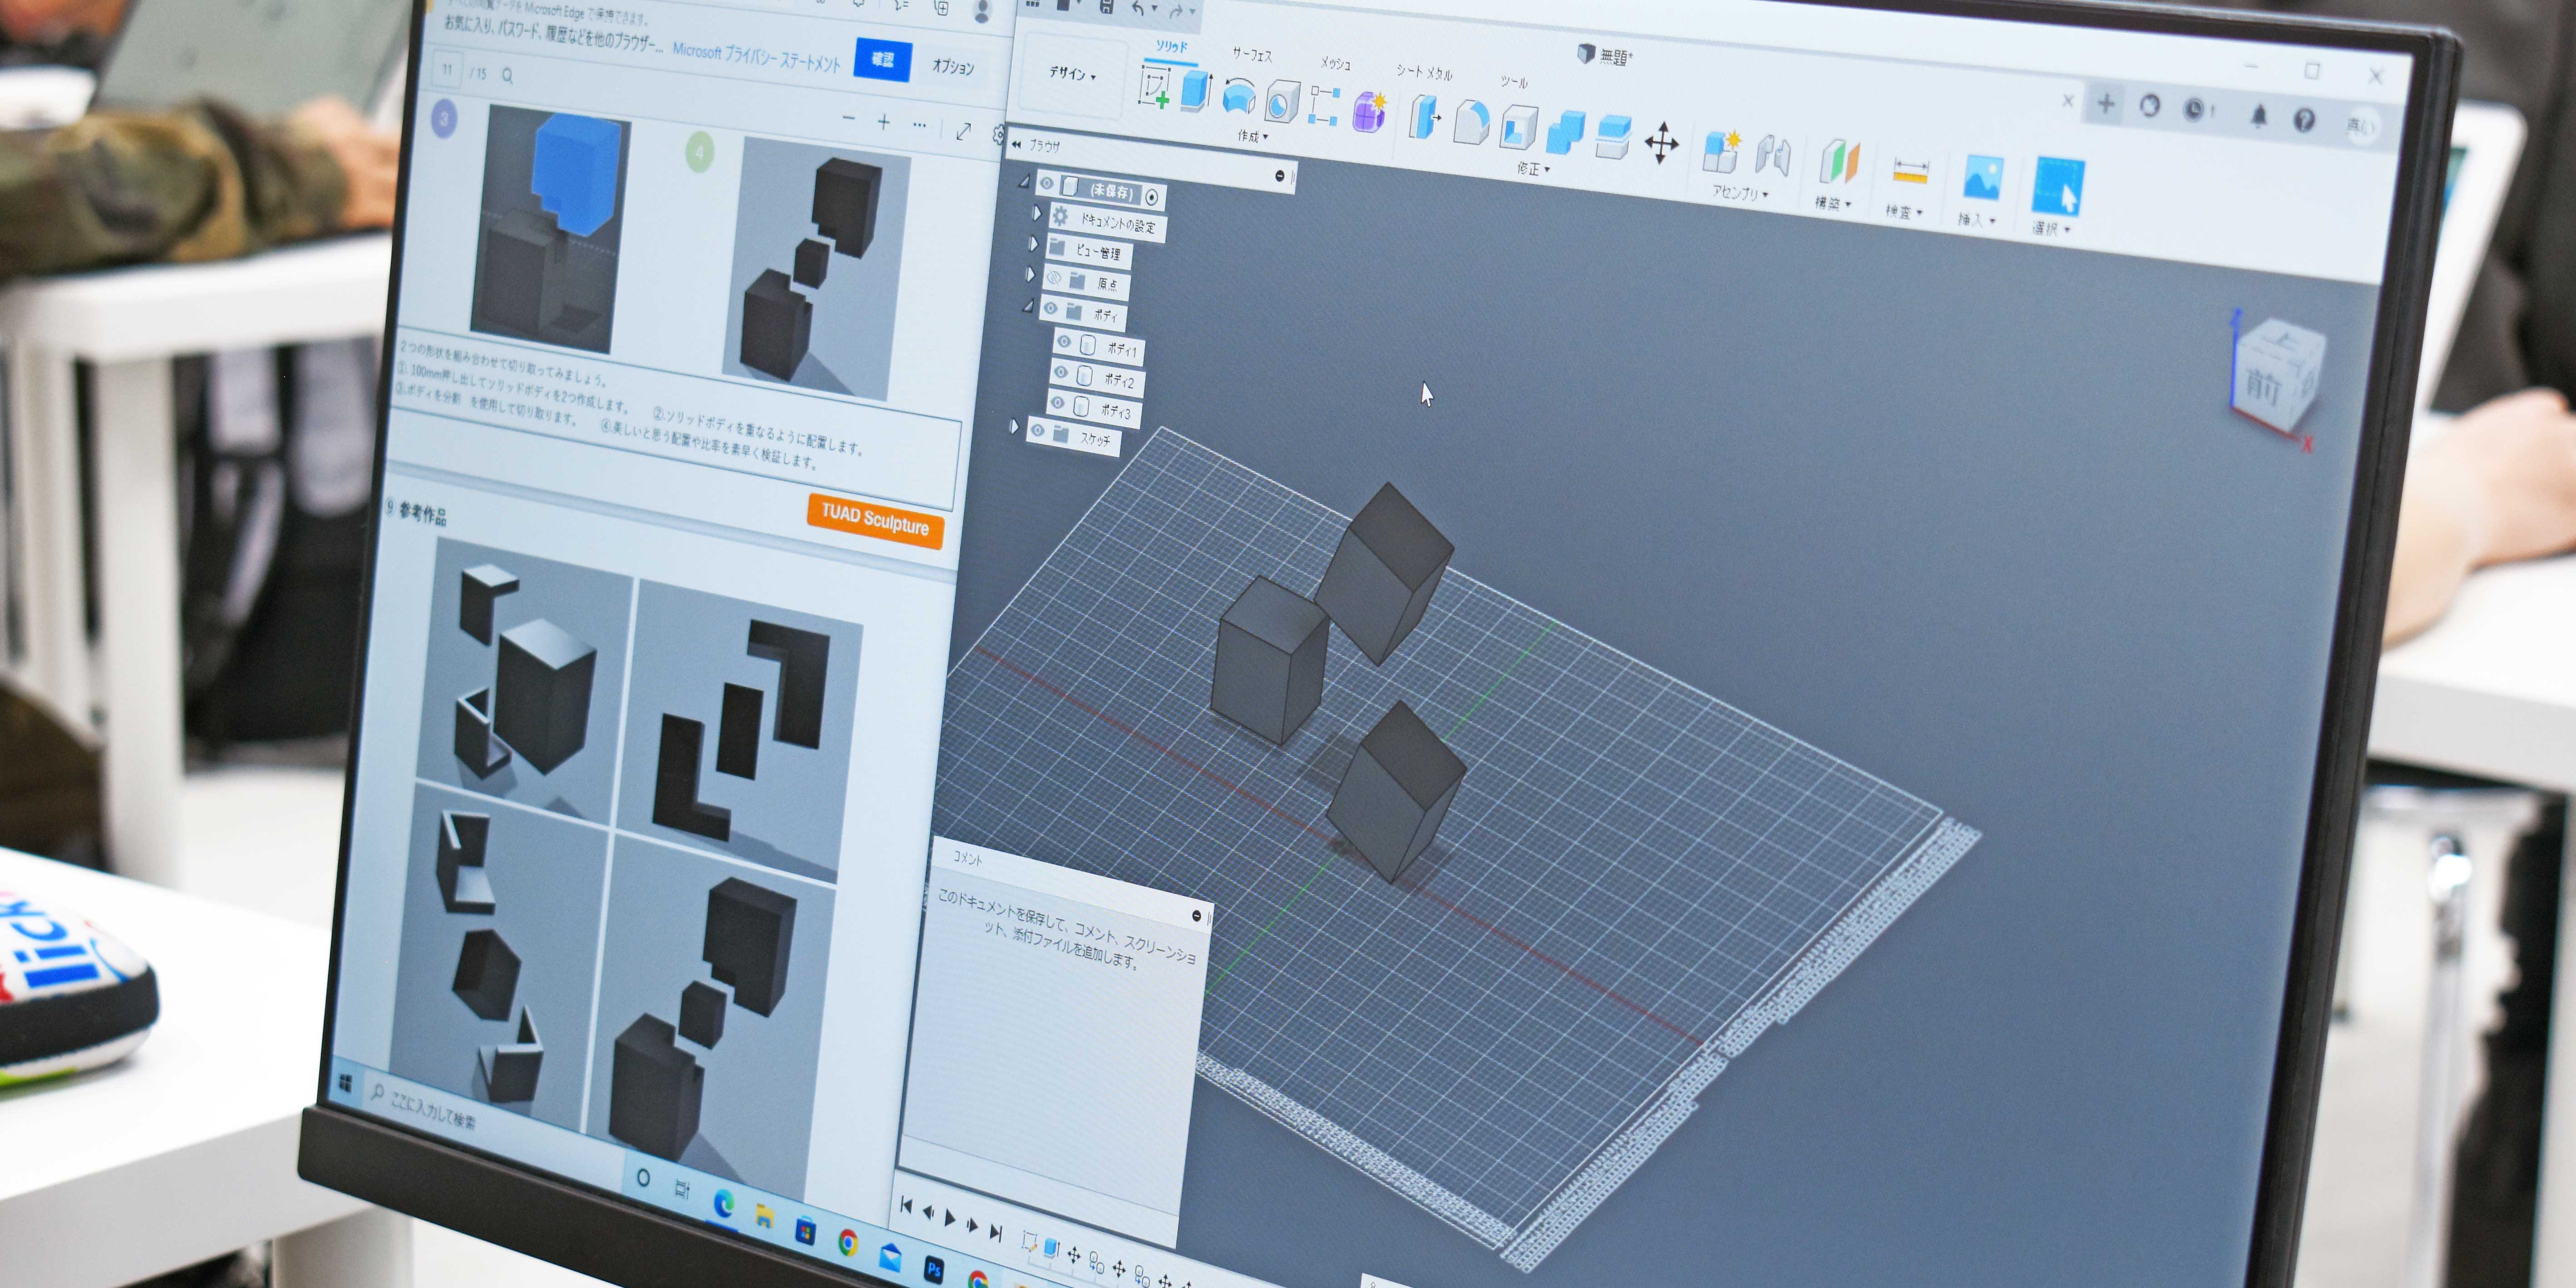Collapse the root component tree node

[1024, 181]
